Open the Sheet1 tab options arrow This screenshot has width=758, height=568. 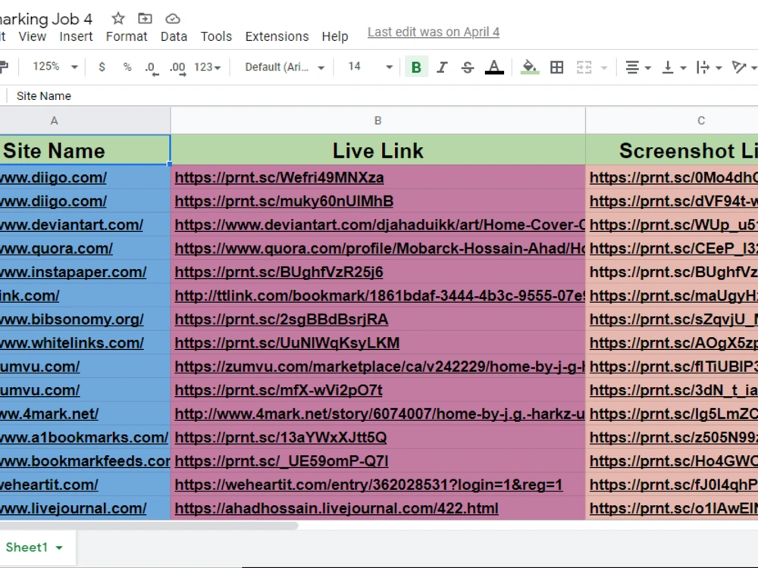point(59,548)
